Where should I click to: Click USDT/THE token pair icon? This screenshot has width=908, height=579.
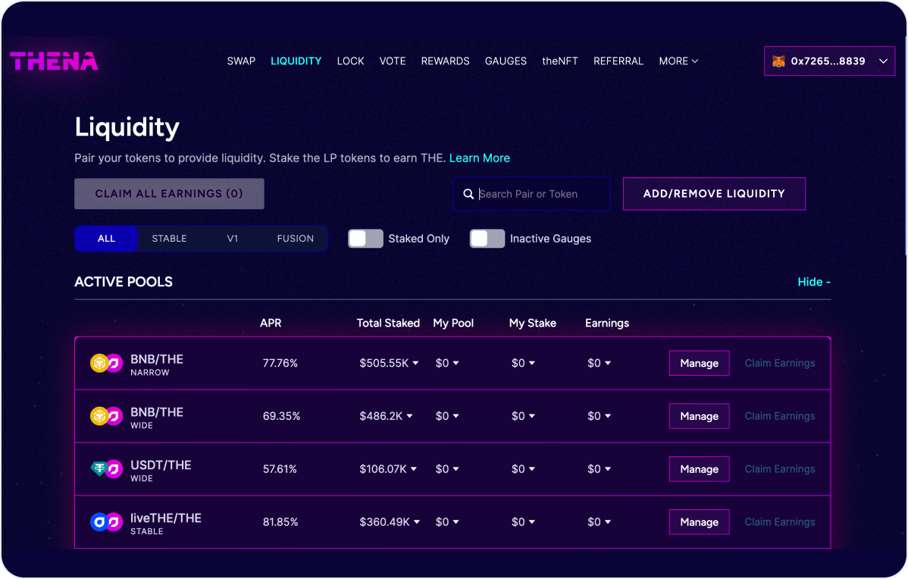[x=107, y=469]
